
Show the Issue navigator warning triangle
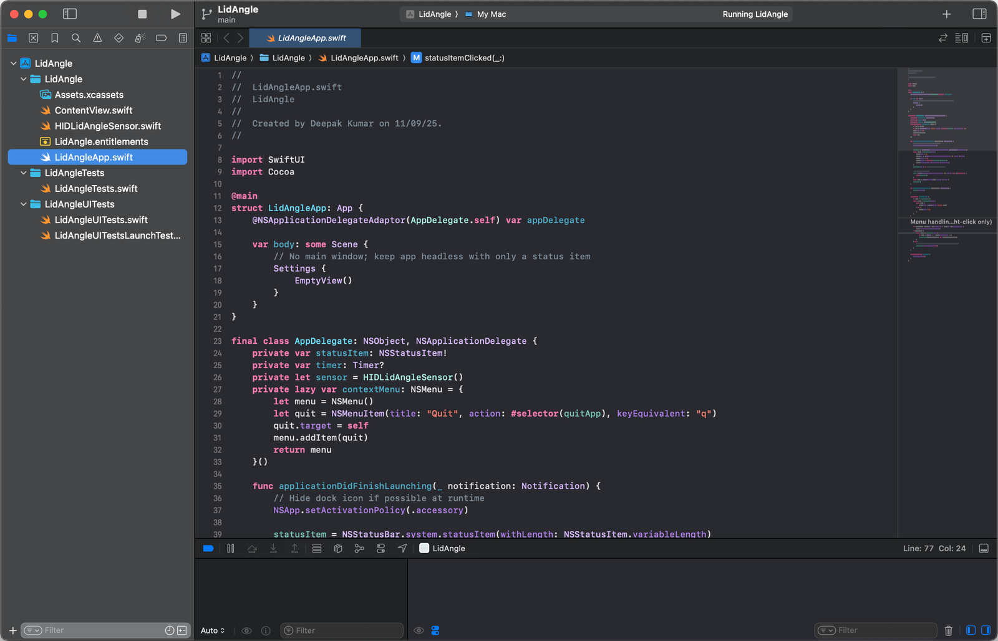pos(97,37)
